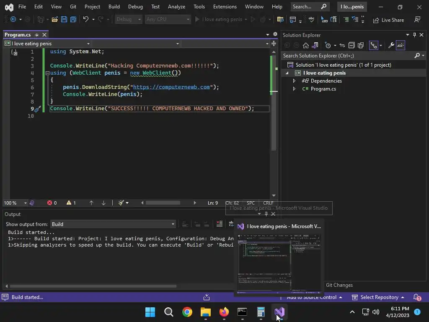Click the Save All icon
Image resolution: width=429 pixels, height=322 pixels.
(x=73, y=19)
